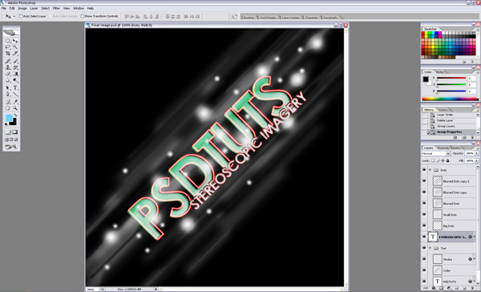The width and height of the screenshot is (481, 292).
Task: Jump to ImageReady button
Action: click(11, 147)
